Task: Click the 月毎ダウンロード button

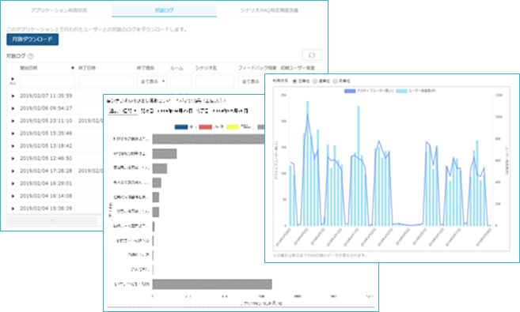Action: 32,39
